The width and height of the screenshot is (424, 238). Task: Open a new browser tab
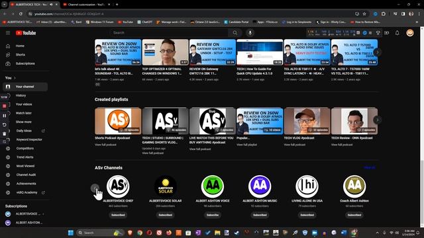(117, 5)
